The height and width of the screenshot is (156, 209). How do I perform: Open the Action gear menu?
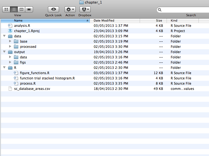point(70,9)
